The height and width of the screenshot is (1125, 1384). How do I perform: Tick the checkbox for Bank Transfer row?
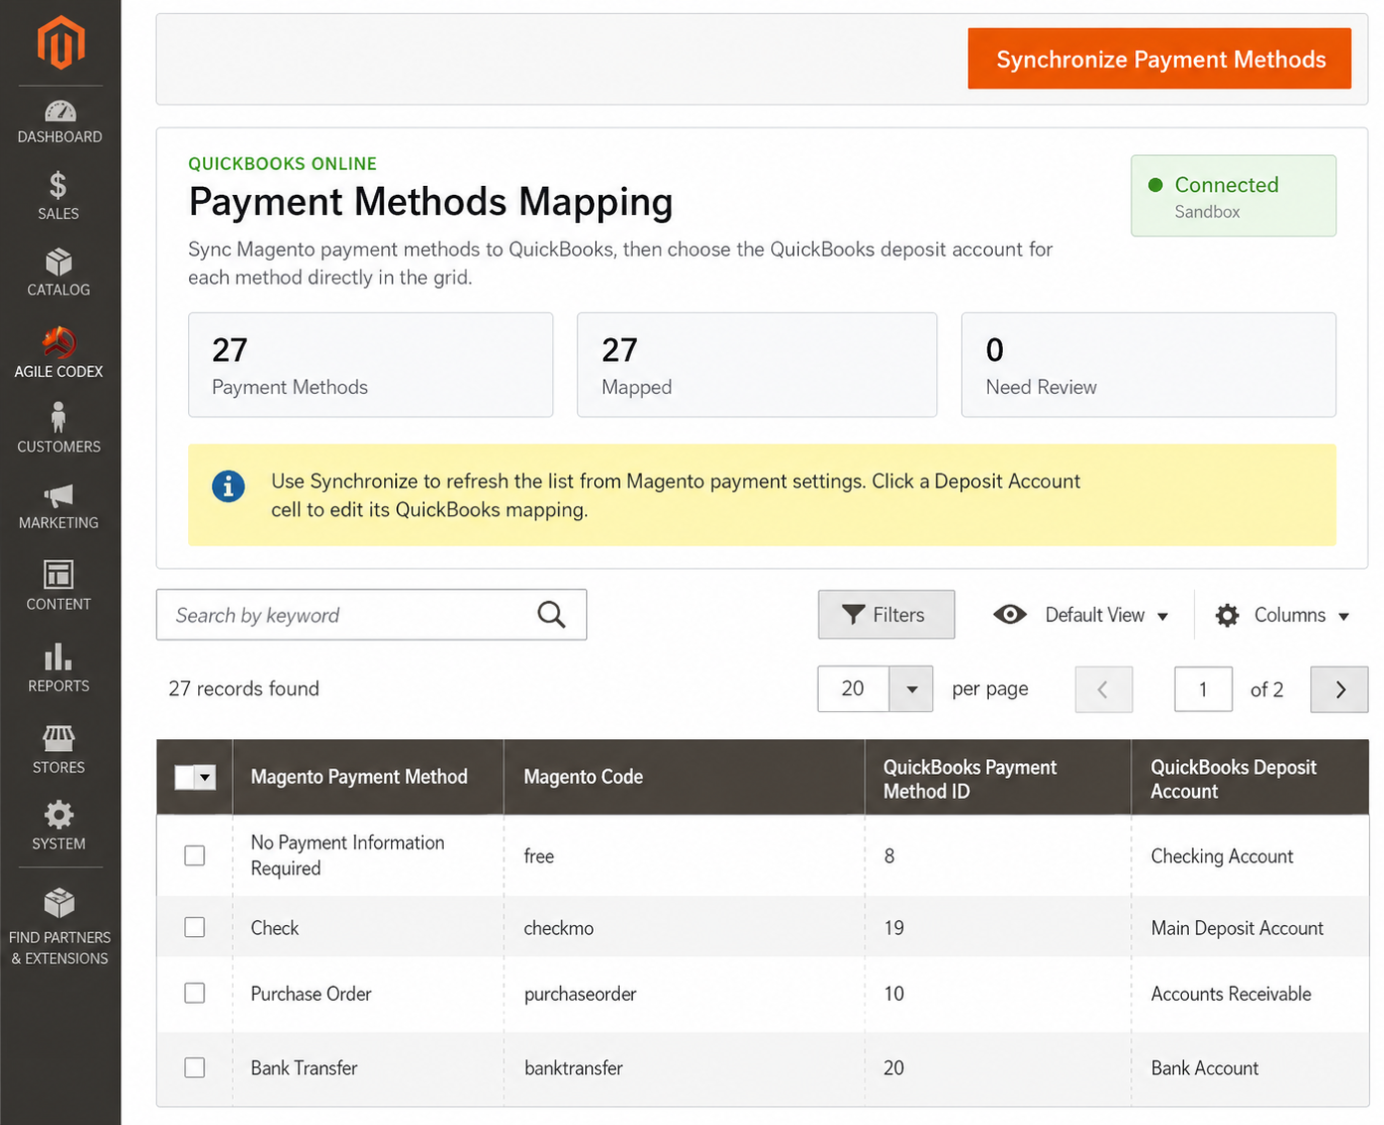pos(195,1067)
